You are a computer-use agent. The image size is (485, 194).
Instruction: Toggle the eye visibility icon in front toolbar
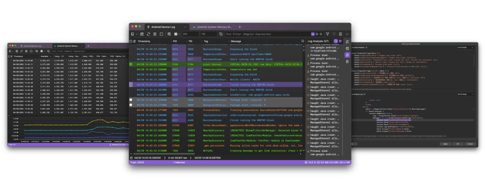347,34
